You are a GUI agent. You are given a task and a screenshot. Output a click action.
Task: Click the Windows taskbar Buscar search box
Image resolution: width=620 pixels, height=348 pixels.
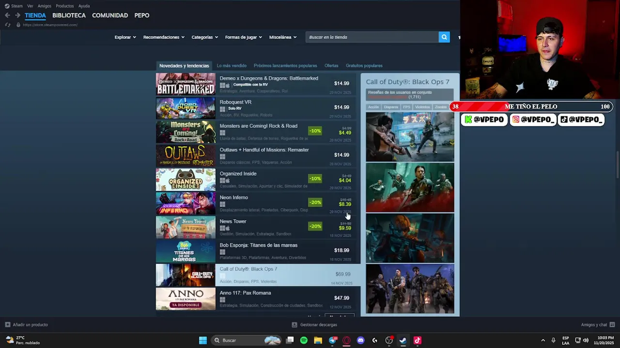pos(247,340)
